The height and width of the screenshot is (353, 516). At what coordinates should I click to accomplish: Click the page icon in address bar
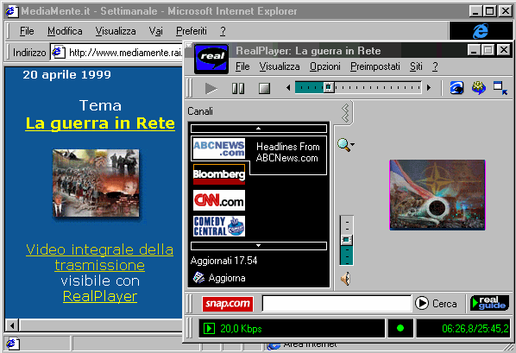coord(58,53)
